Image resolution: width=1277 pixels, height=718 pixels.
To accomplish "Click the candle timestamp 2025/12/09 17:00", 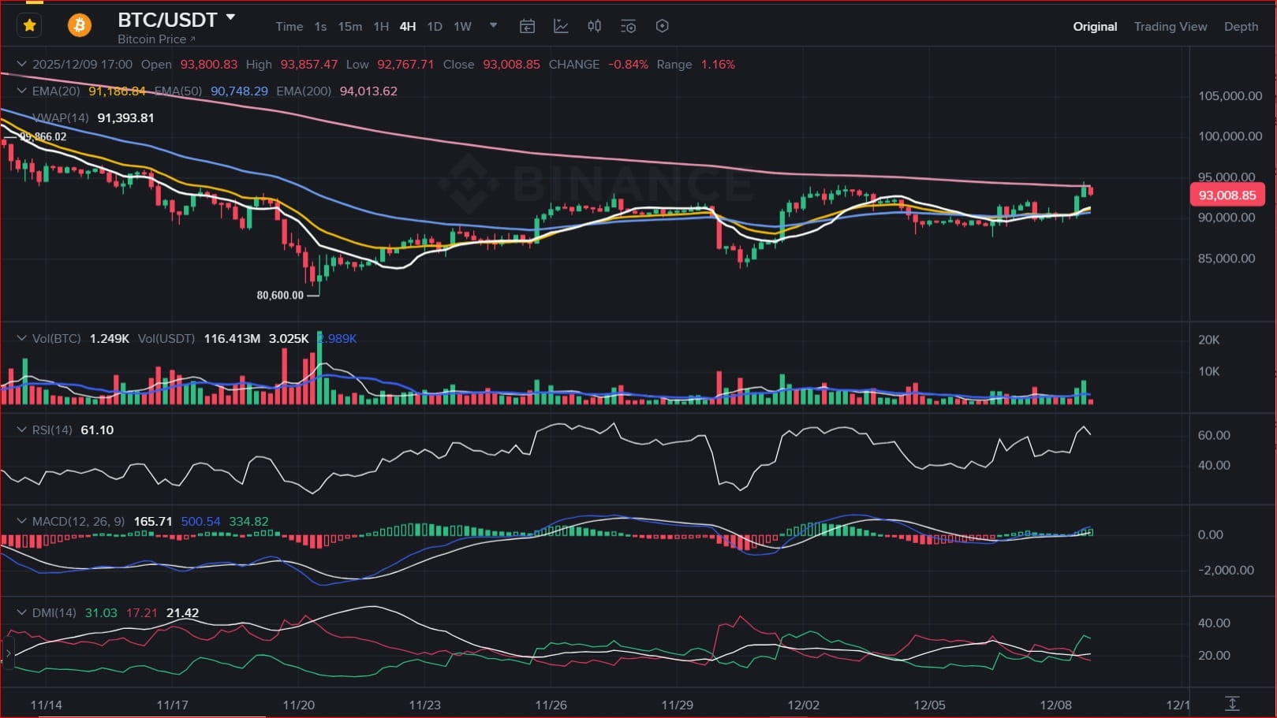I will pos(82,64).
